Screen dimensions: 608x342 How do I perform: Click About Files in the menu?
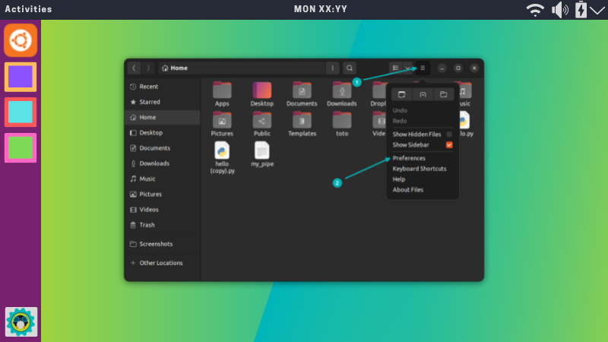pyautogui.click(x=408, y=190)
